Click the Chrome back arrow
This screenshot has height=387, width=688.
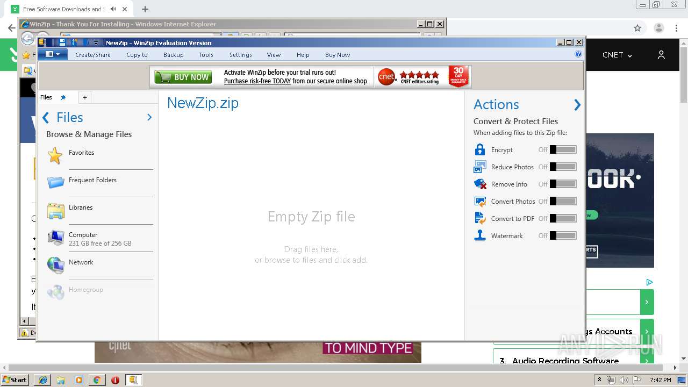(x=11, y=28)
